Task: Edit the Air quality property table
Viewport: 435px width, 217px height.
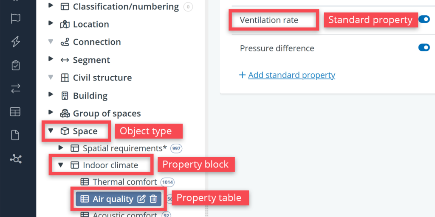Action: pos(141,199)
